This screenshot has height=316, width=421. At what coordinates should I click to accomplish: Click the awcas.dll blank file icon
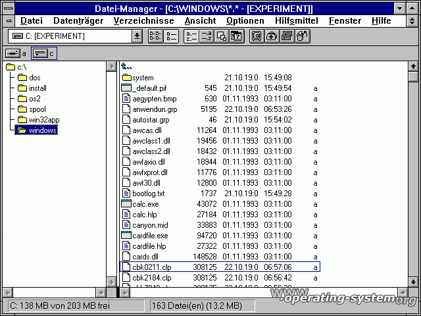(126, 130)
